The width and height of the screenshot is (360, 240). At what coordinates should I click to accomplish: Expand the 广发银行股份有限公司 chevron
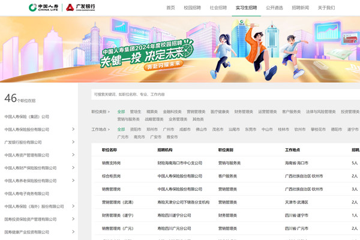(73, 142)
